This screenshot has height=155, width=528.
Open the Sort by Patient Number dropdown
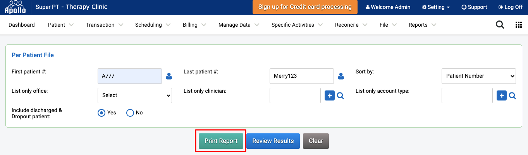[479, 76]
